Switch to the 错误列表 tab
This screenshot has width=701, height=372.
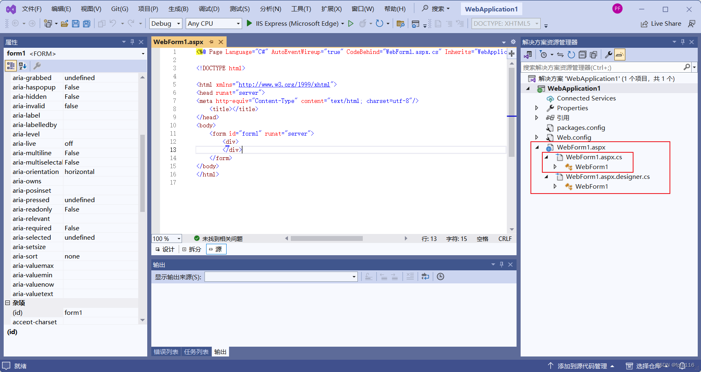tap(166, 352)
